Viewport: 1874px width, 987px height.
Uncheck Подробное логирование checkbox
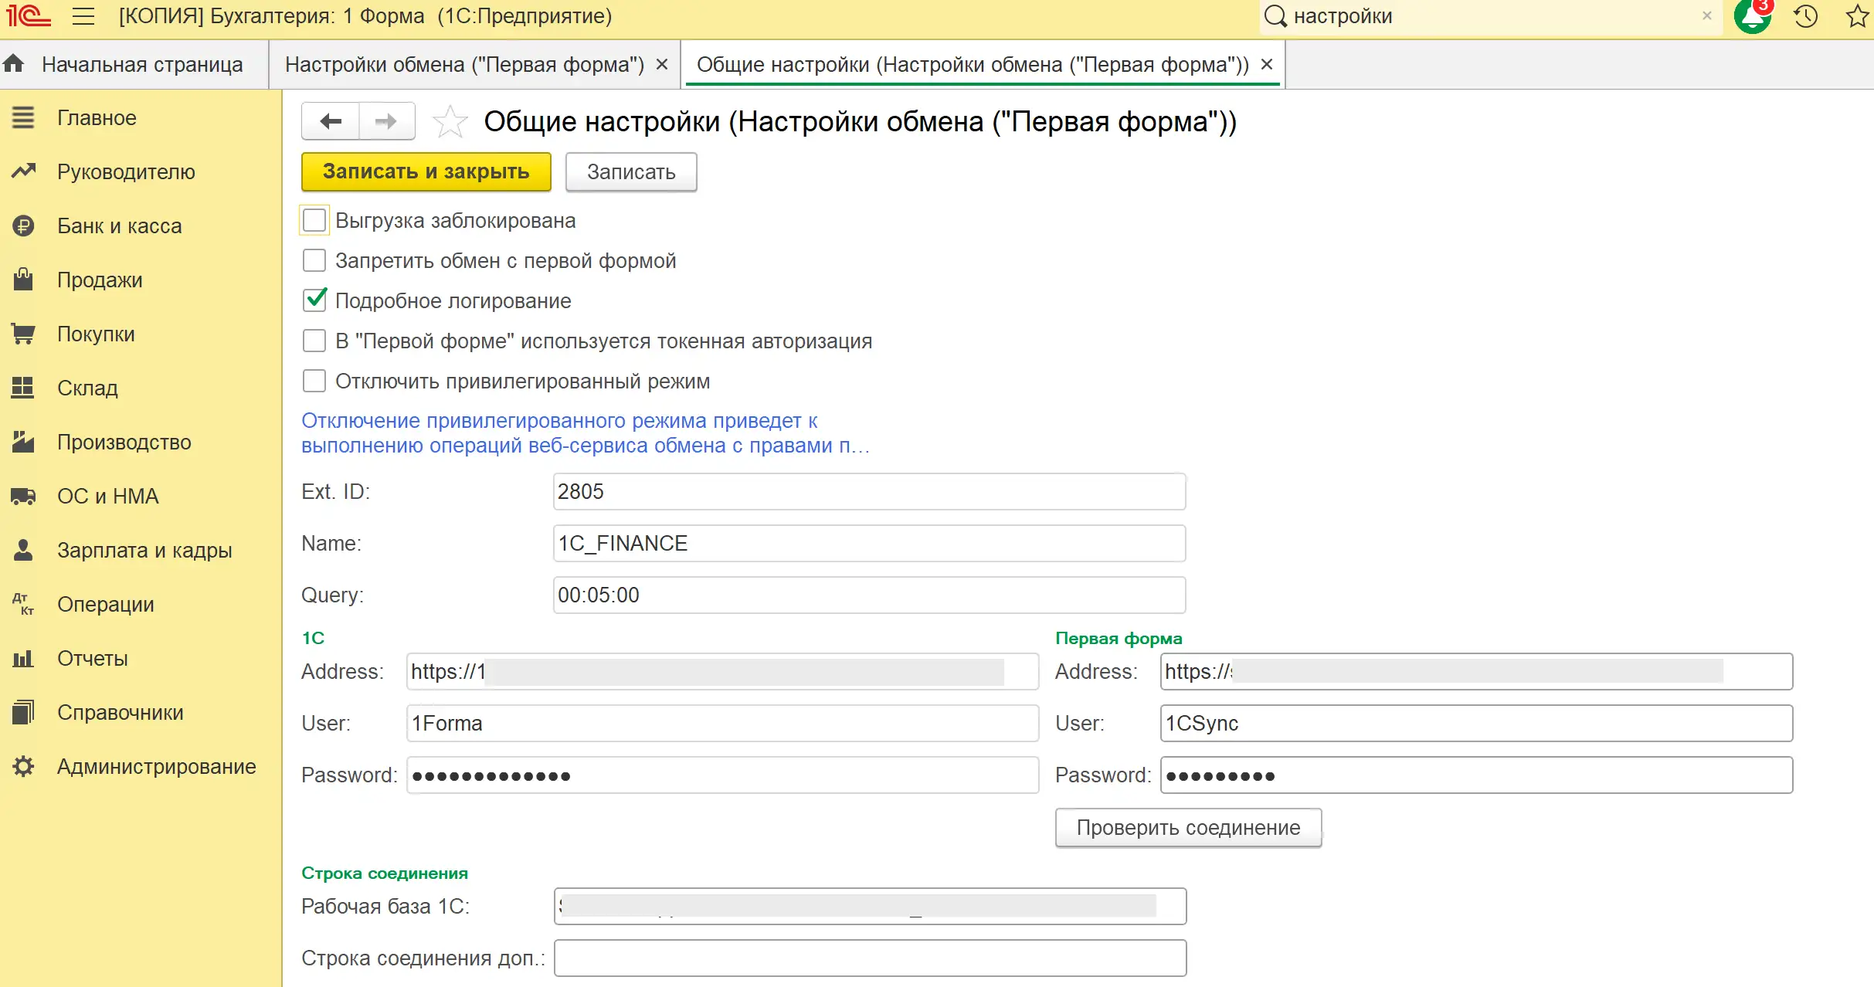pos(314,300)
